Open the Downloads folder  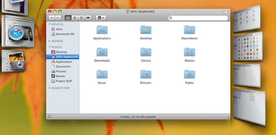[102, 52]
